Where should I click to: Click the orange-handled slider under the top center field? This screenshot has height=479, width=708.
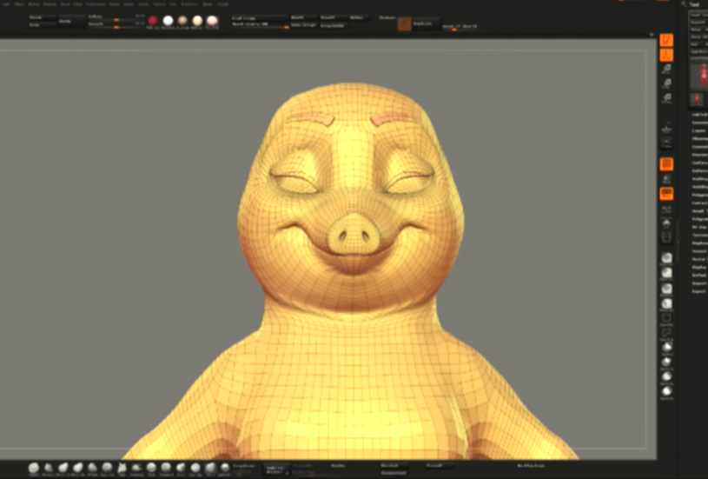click(261, 27)
